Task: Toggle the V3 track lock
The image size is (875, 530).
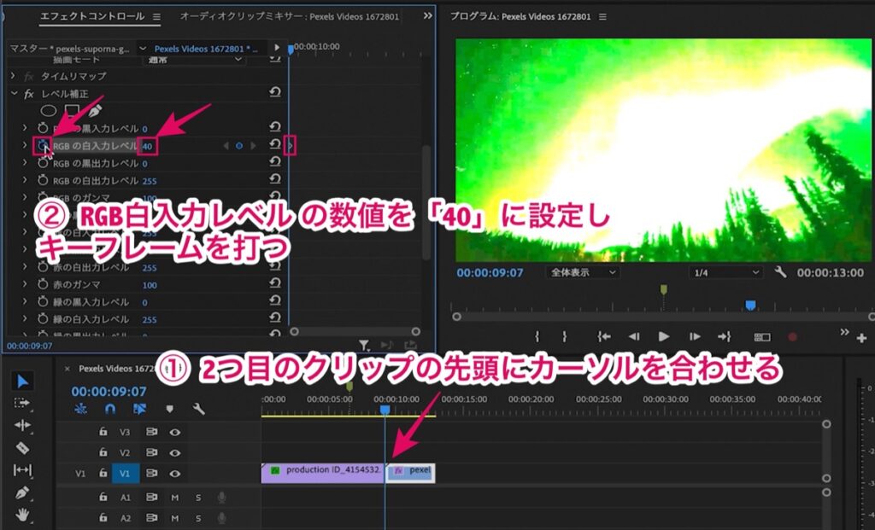Action: [x=103, y=431]
